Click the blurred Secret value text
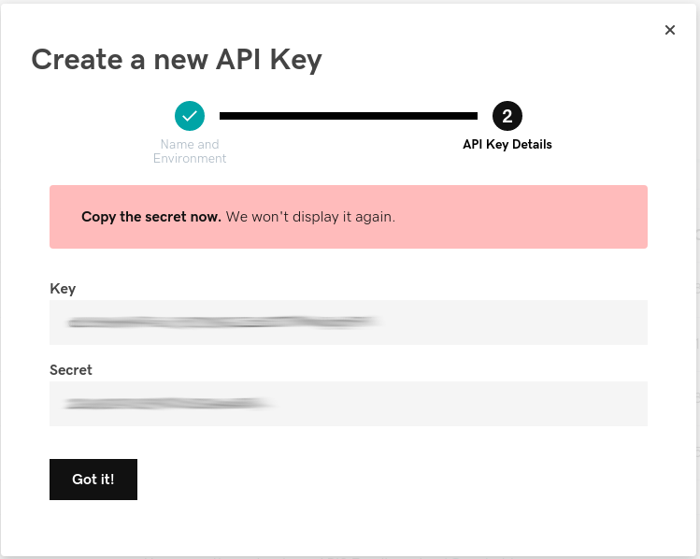Image resolution: width=700 pixels, height=559 pixels. point(168,404)
